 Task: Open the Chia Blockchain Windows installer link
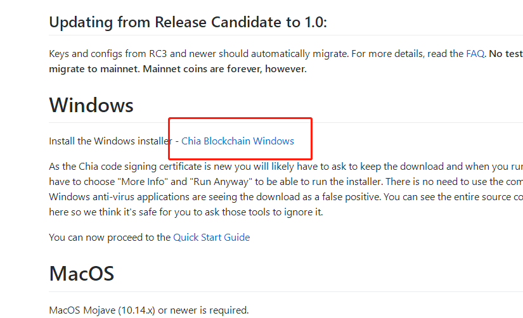click(x=238, y=141)
